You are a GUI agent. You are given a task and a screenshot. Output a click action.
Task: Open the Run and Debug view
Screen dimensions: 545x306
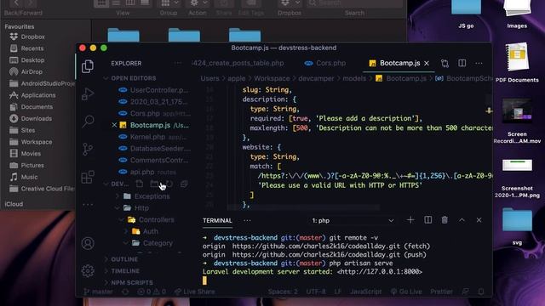88,94
